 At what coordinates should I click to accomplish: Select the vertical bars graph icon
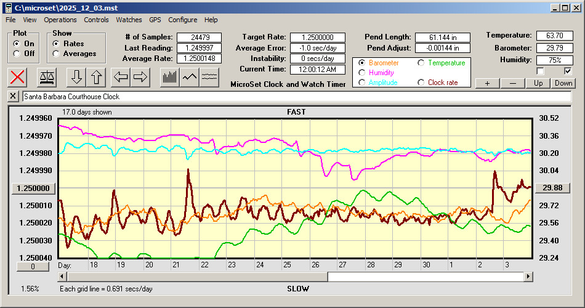click(x=169, y=77)
